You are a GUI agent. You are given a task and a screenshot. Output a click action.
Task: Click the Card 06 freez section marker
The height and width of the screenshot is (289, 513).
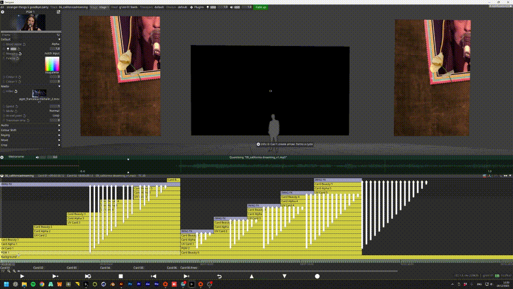pos(189,268)
